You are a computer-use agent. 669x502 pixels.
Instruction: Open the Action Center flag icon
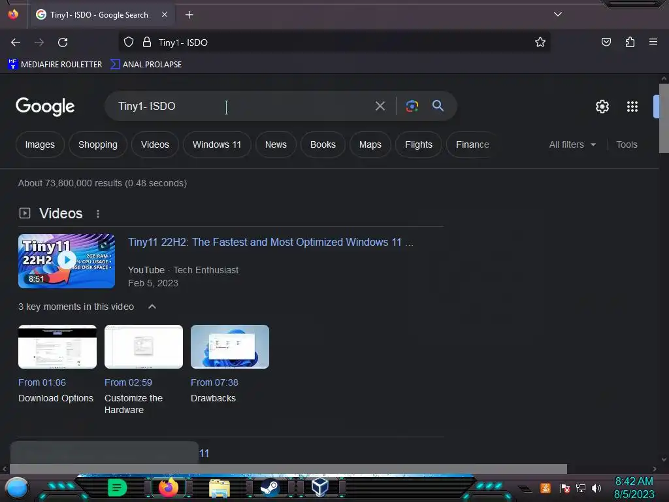(x=565, y=488)
